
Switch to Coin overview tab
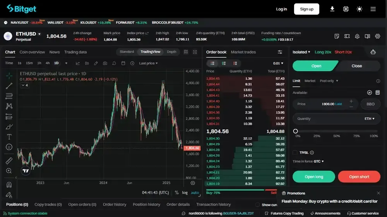click(x=32, y=52)
